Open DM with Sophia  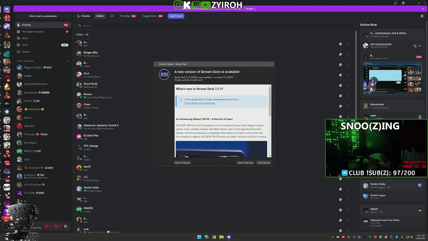(42, 101)
